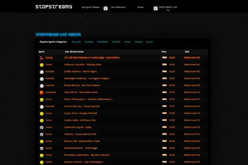Screen dimensions: 248x165
Task: Open the Worldwide Live TV menu item
Action: 168,9
